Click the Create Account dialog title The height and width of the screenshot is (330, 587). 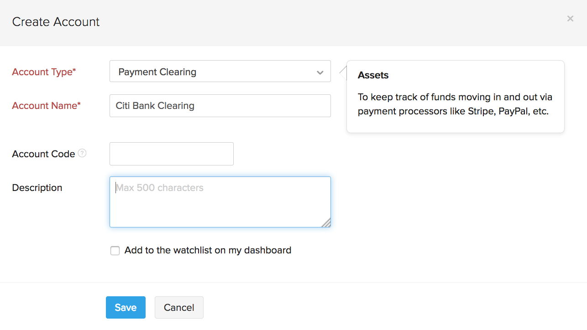point(56,21)
